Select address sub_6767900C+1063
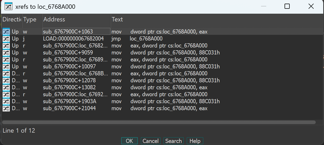Viewport: 324px width, 145px height. [68, 32]
